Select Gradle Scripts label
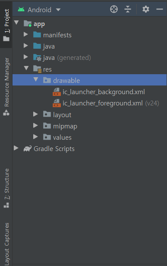The height and width of the screenshot is (266, 167). pyautogui.click(x=54, y=149)
